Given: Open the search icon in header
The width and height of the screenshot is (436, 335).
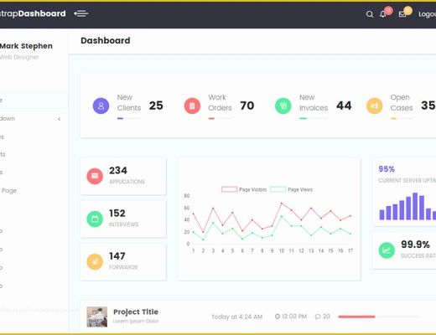Looking at the screenshot, I should [x=370, y=14].
